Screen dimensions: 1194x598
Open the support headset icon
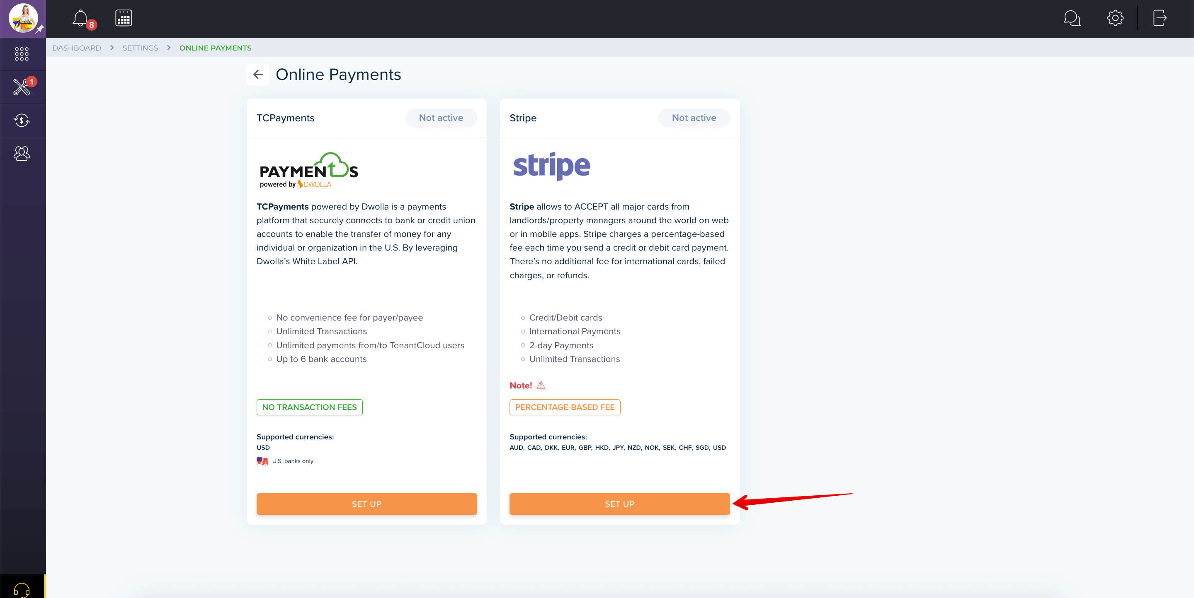22,590
